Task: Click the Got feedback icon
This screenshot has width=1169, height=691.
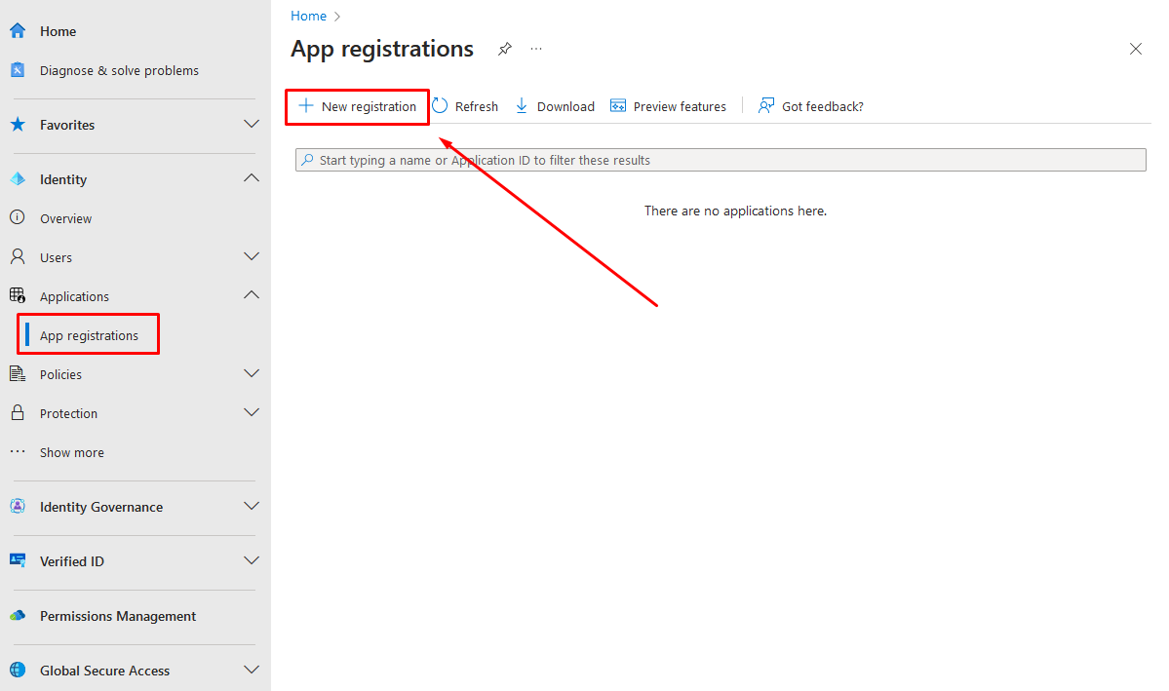Action: tap(767, 106)
